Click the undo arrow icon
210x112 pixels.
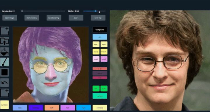5,83
